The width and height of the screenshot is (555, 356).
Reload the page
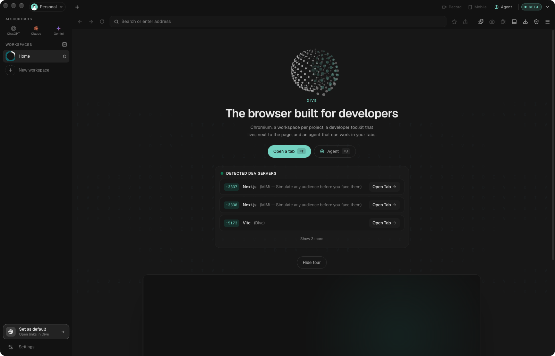102,22
